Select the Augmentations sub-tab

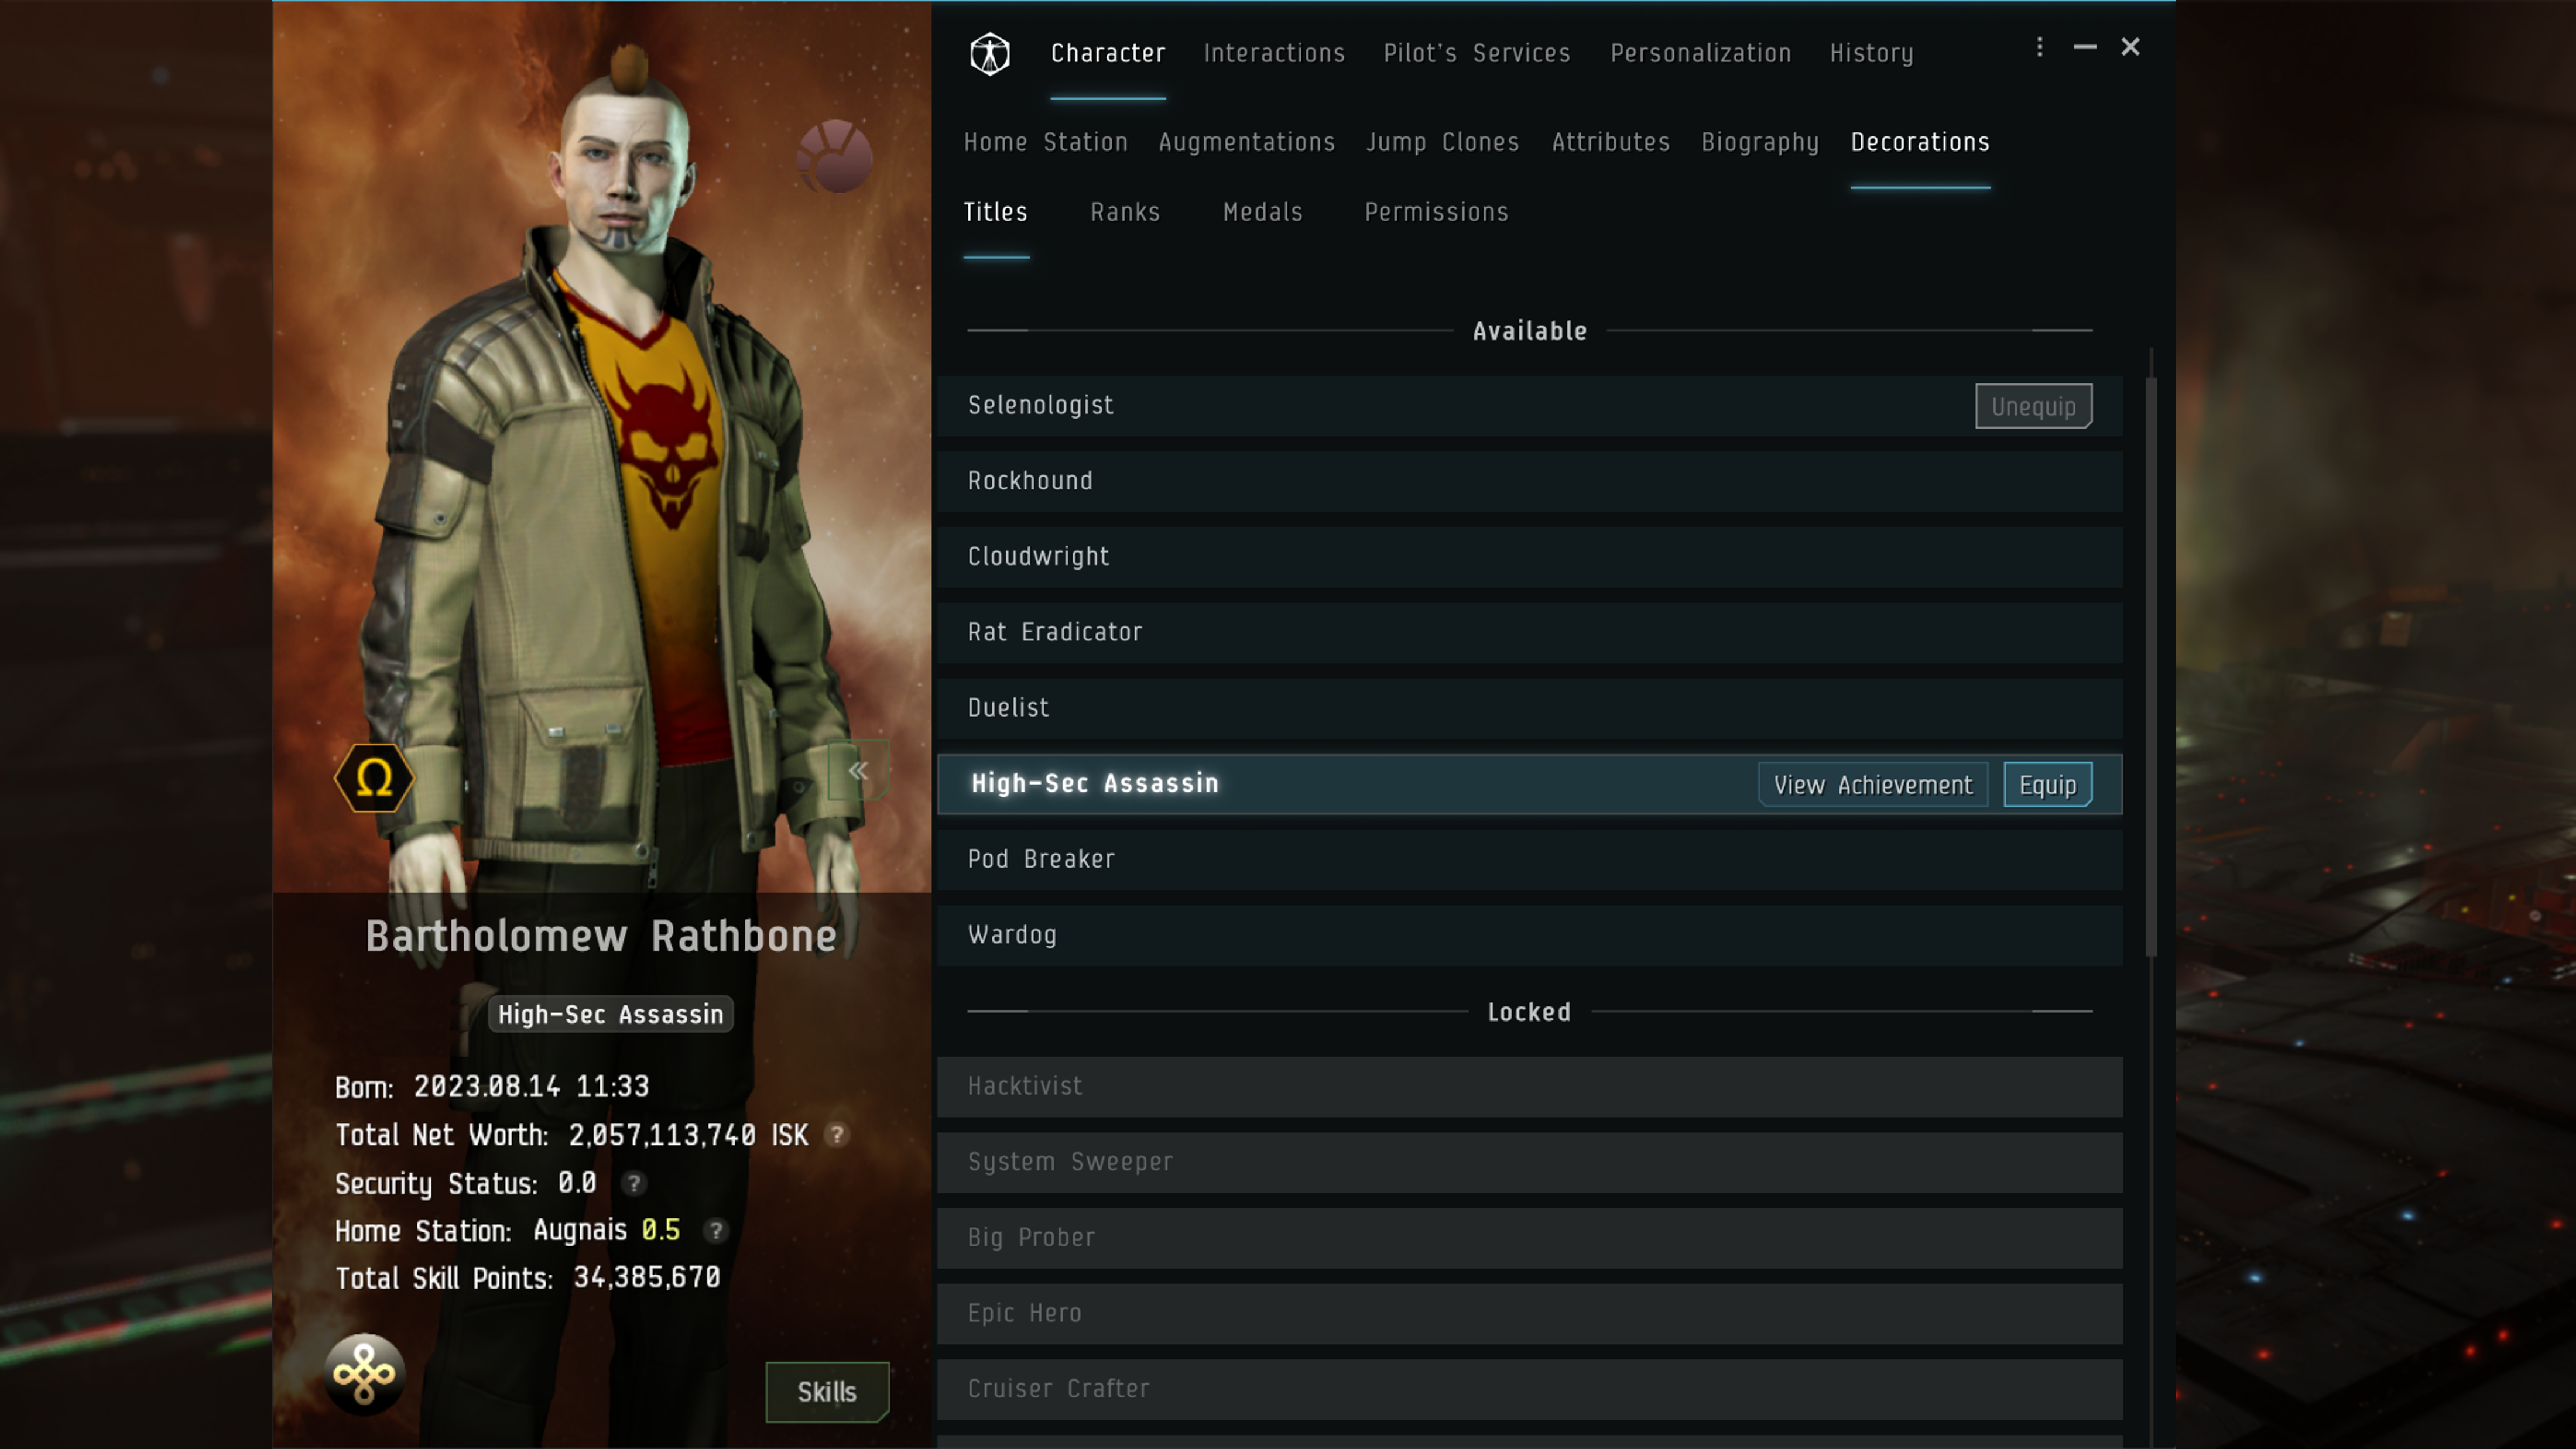click(x=1247, y=142)
